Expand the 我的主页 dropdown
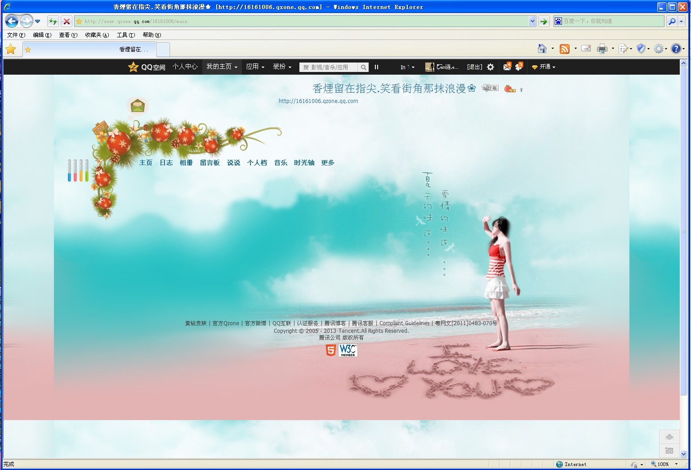The image size is (691, 470). 222,67
